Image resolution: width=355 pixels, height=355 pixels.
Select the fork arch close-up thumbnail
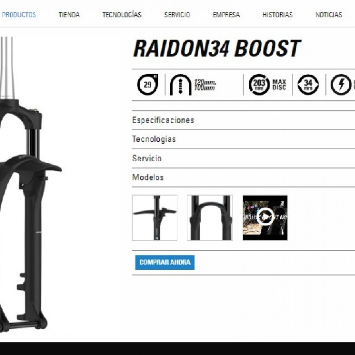pyautogui.click(x=210, y=218)
